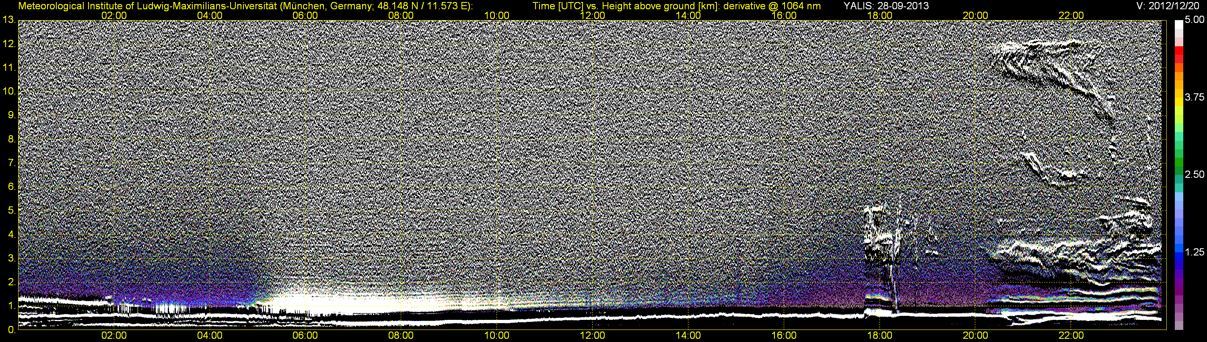1207x342 pixels.
Task: Click the 02:00 label on top time axis
Action: pyautogui.click(x=114, y=15)
